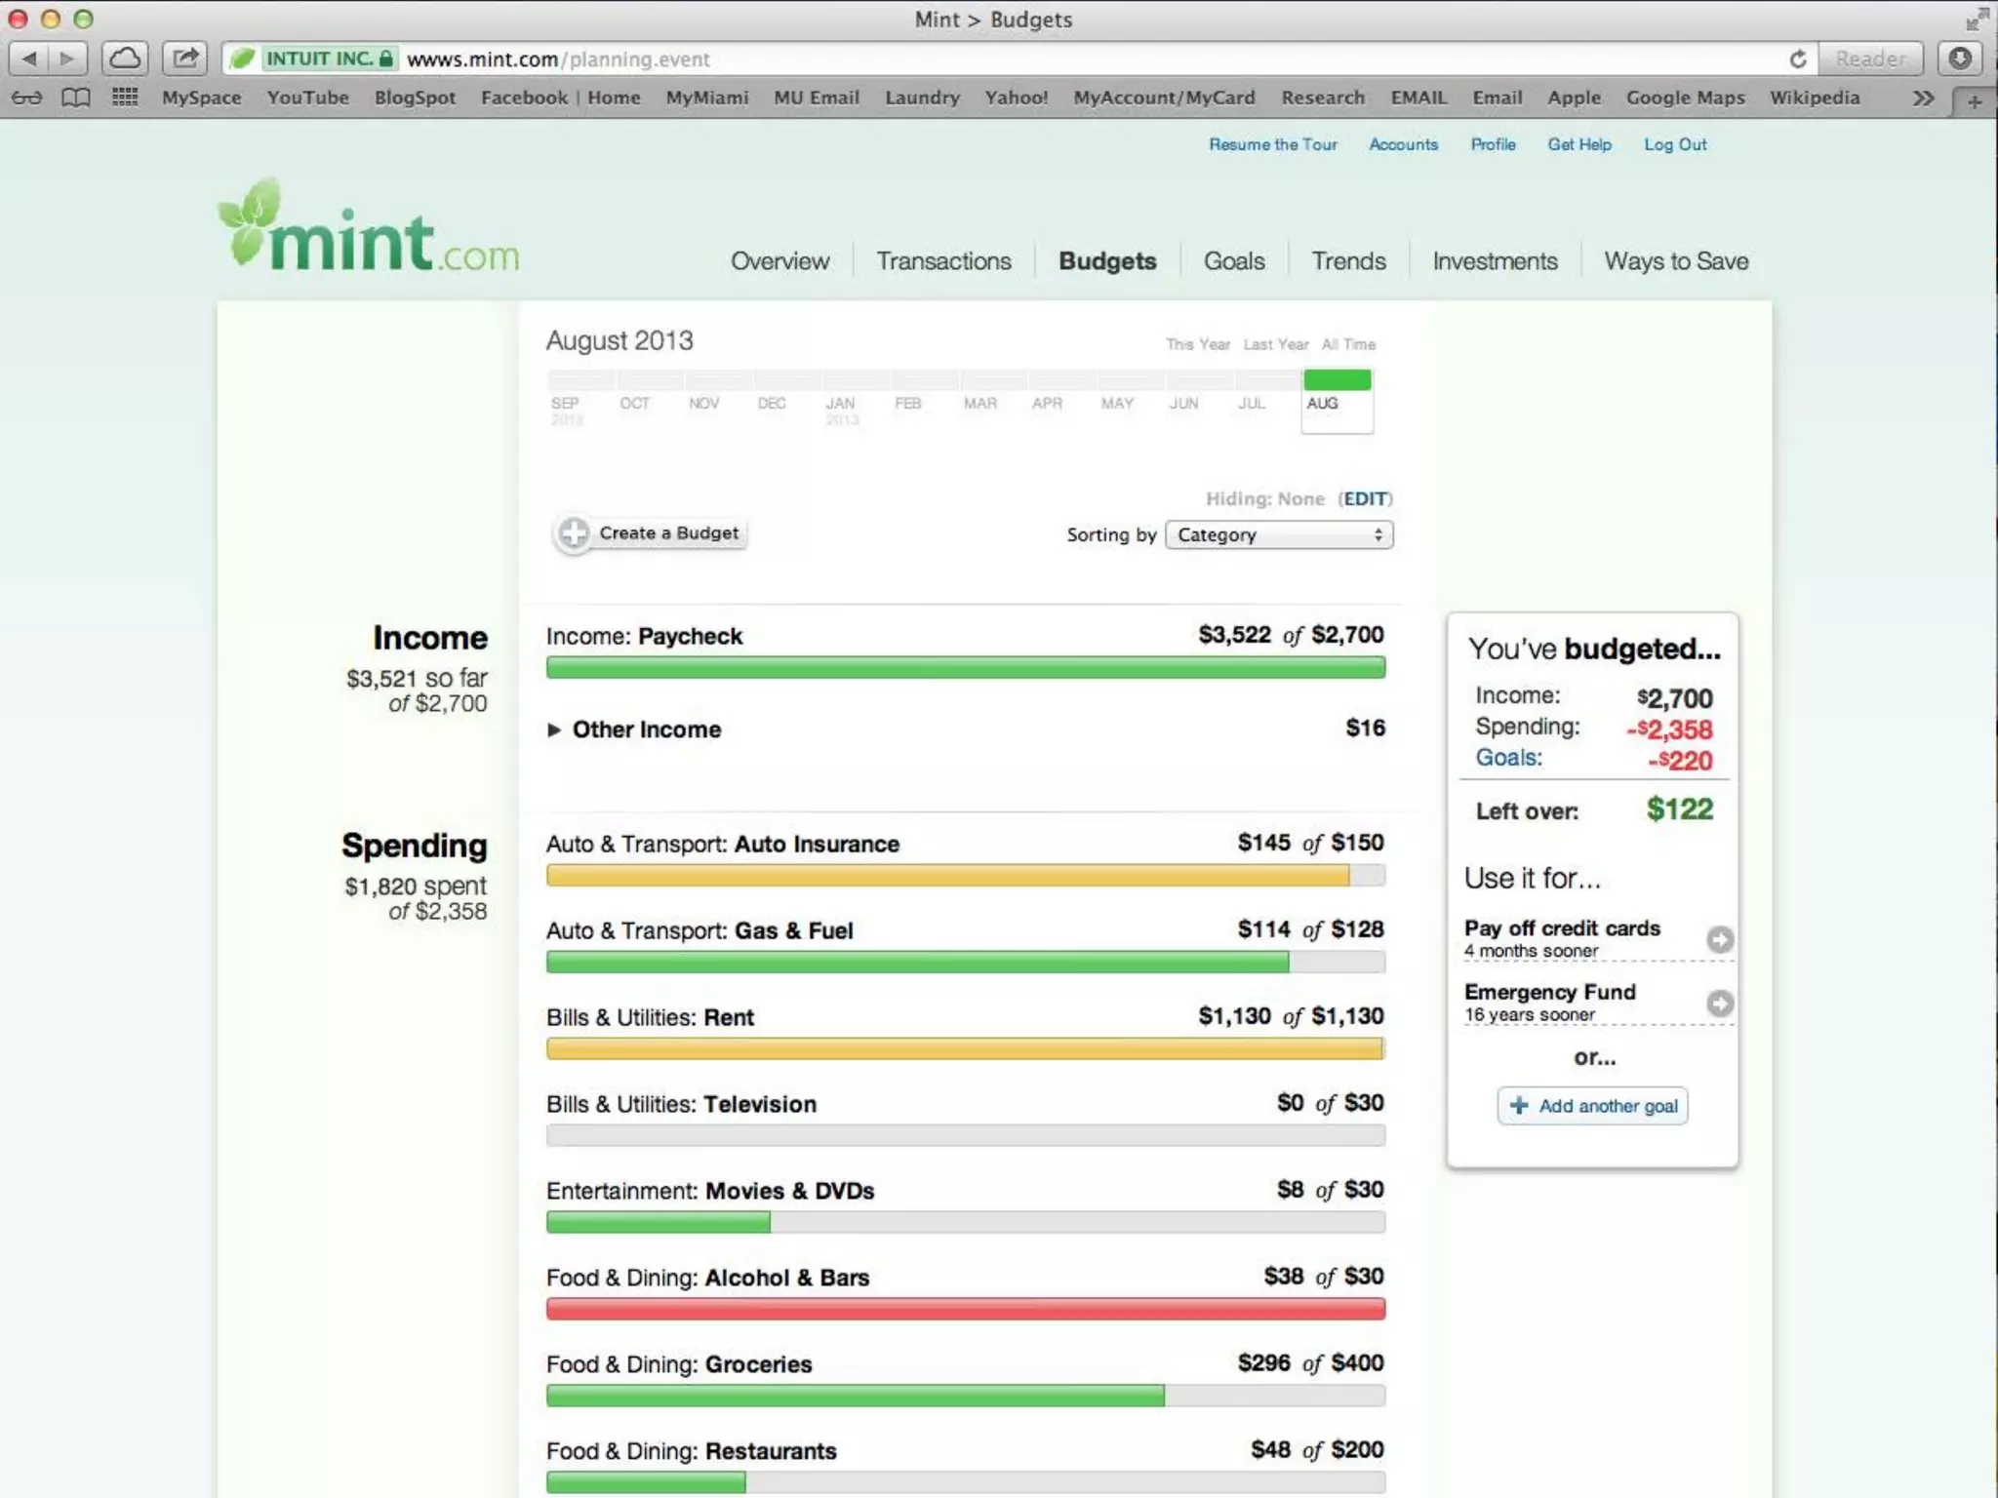Open the Category sorting dropdown
Screen dimensions: 1998x1498
click(1278, 534)
